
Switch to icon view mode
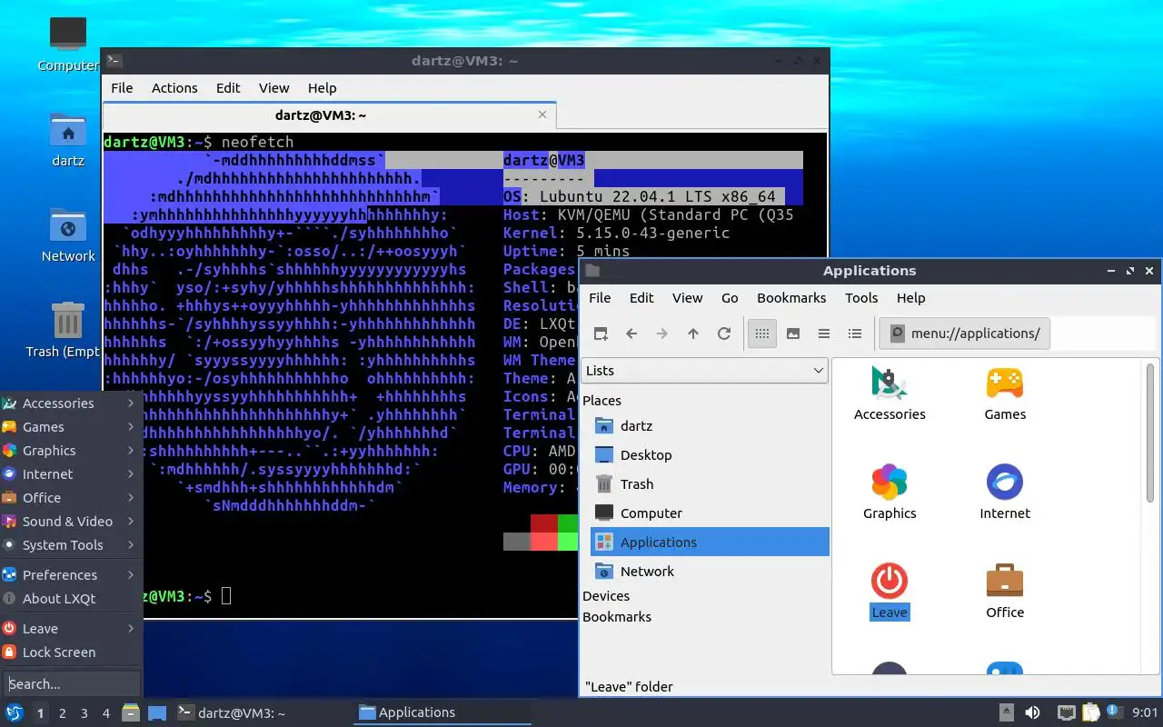762,334
